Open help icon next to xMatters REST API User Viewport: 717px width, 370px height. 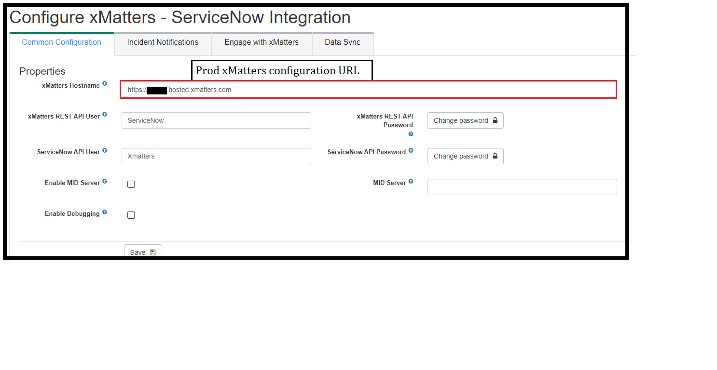[105, 115]
